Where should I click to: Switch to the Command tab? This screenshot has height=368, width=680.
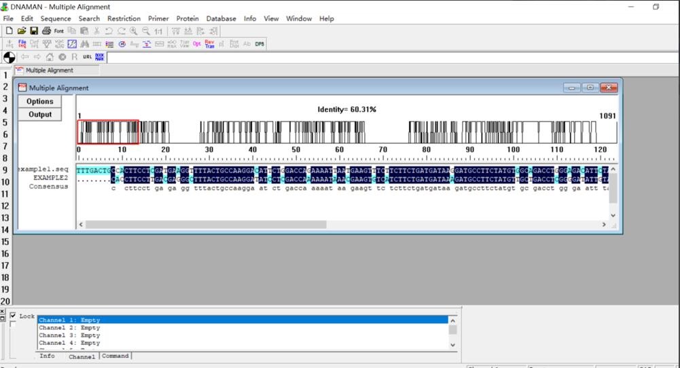pos(115,356)
